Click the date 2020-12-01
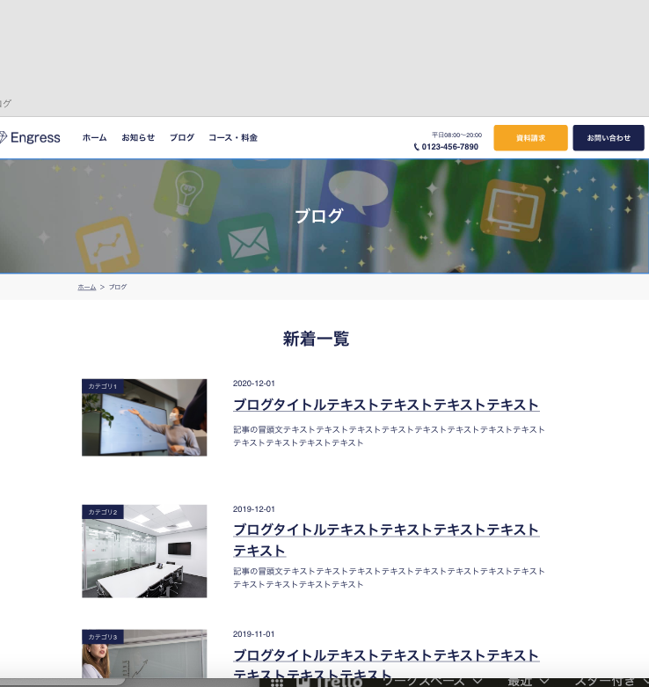This screenshot has width=649, height=687. point(253,384)
